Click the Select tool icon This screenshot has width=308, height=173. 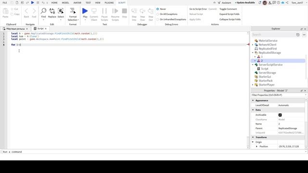(61, 11)
